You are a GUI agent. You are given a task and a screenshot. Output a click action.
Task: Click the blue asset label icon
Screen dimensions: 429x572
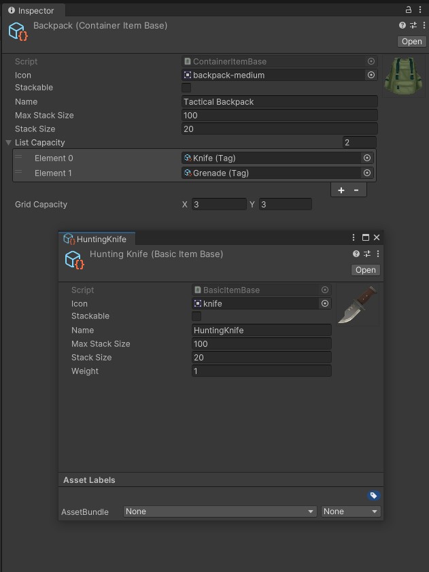tap(373, 496)
